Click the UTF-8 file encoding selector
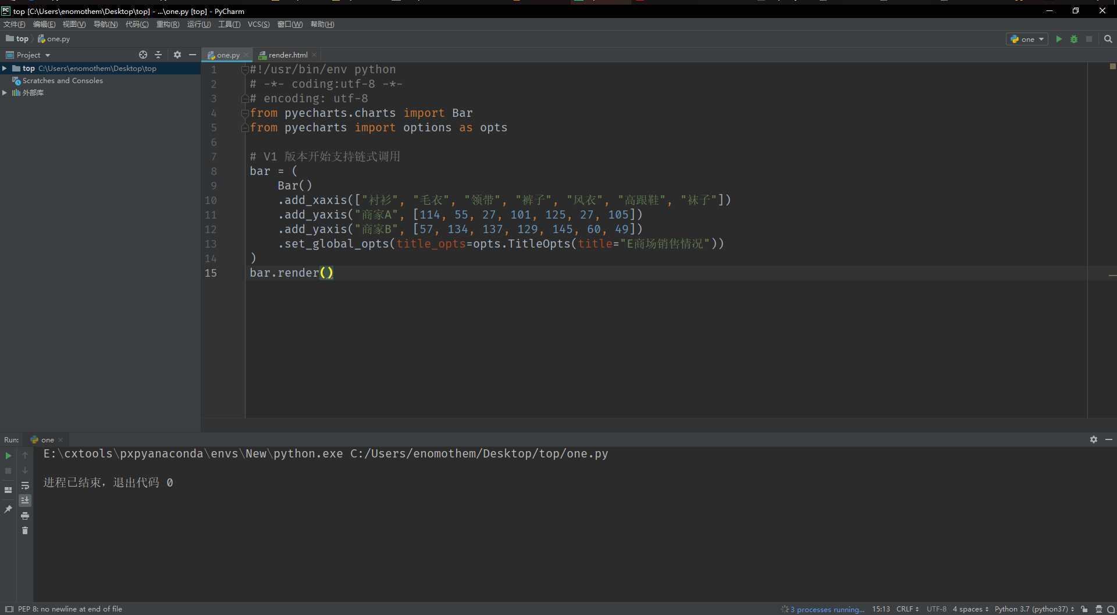The image size is (1117, 615). click(937, 609)
